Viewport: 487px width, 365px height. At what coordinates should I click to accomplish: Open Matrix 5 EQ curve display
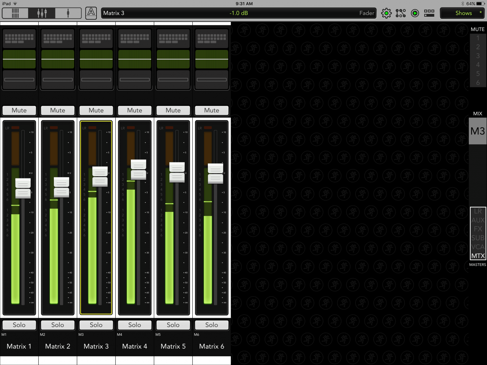coord(173,59)
